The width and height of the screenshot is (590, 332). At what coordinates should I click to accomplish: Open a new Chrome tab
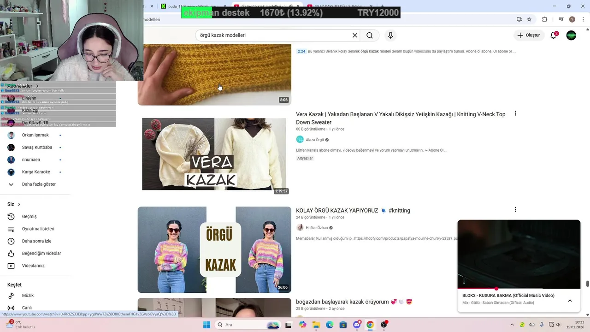pos(382,6)
